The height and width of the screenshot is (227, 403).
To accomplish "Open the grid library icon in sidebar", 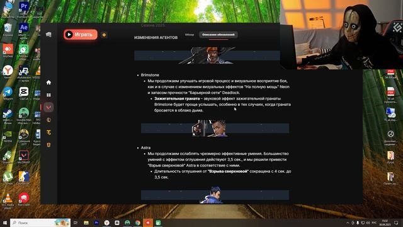I will coord(48,95).
